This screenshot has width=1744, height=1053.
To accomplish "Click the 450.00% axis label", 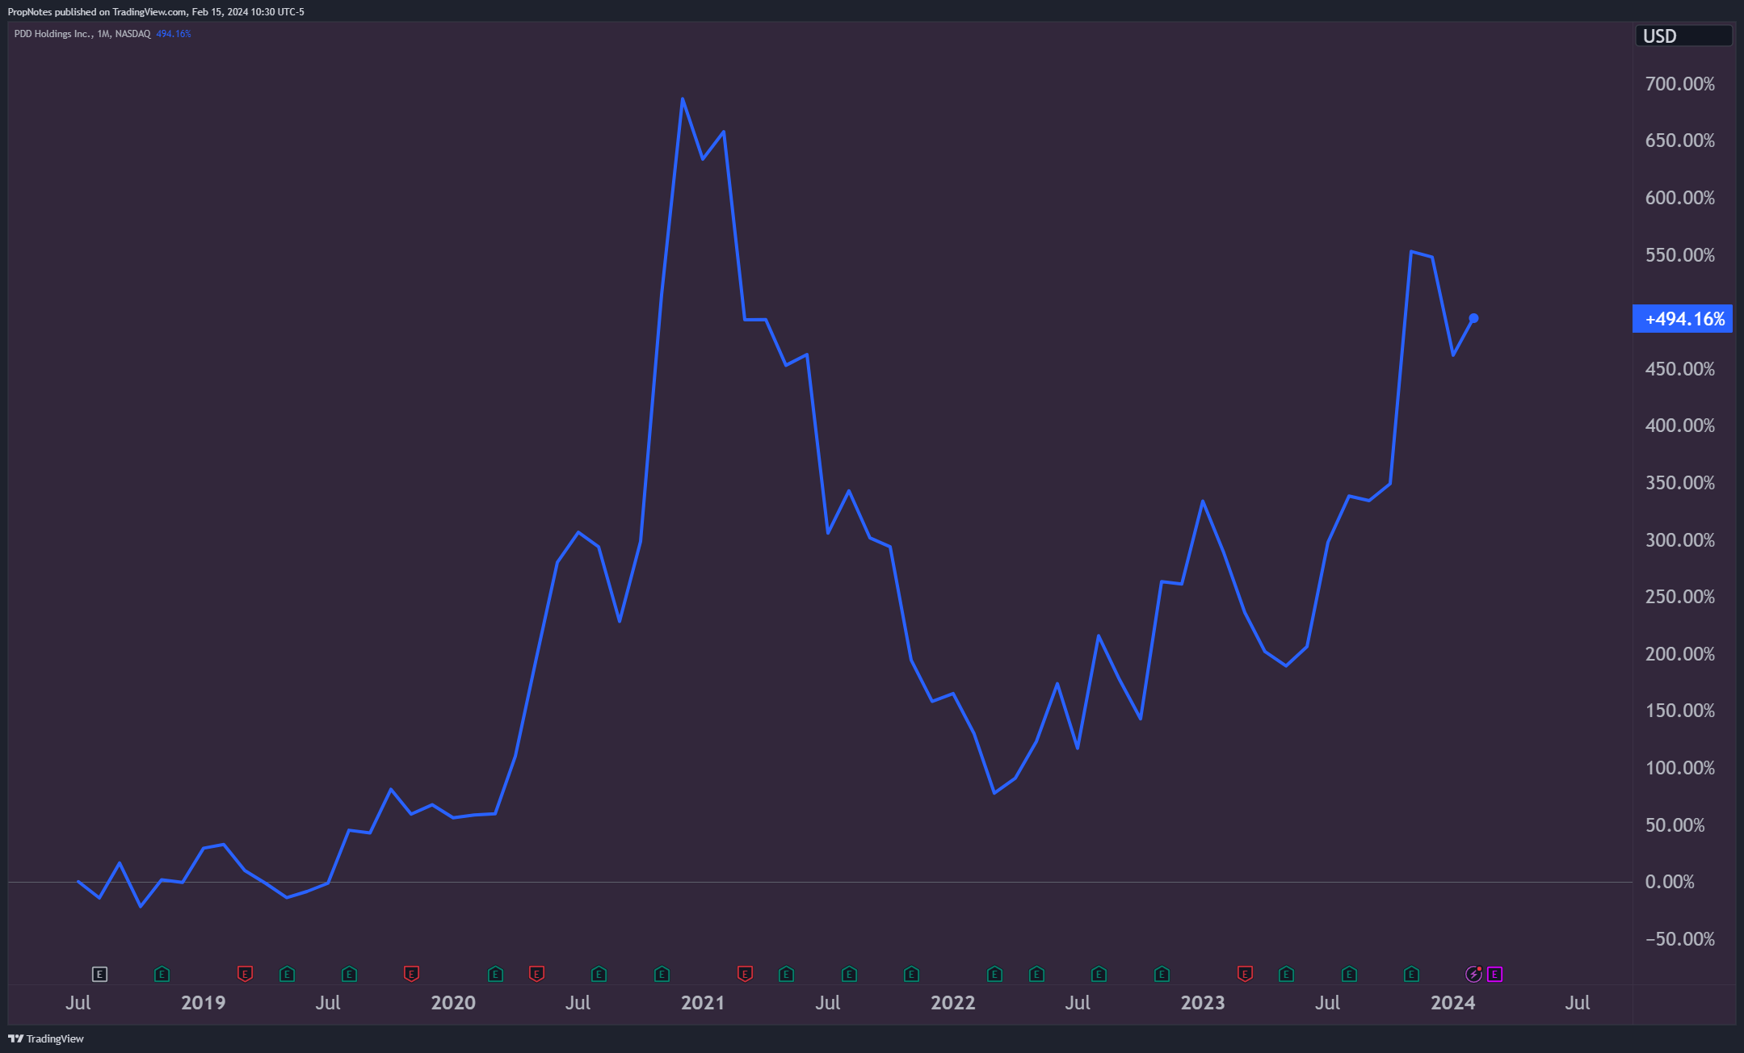I will (x=1679, y=369).
